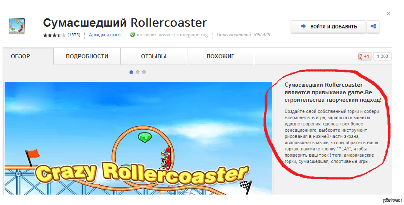This screenshot has height=205, width=404.
Task: Close the app details overlay
Action: 388,14
